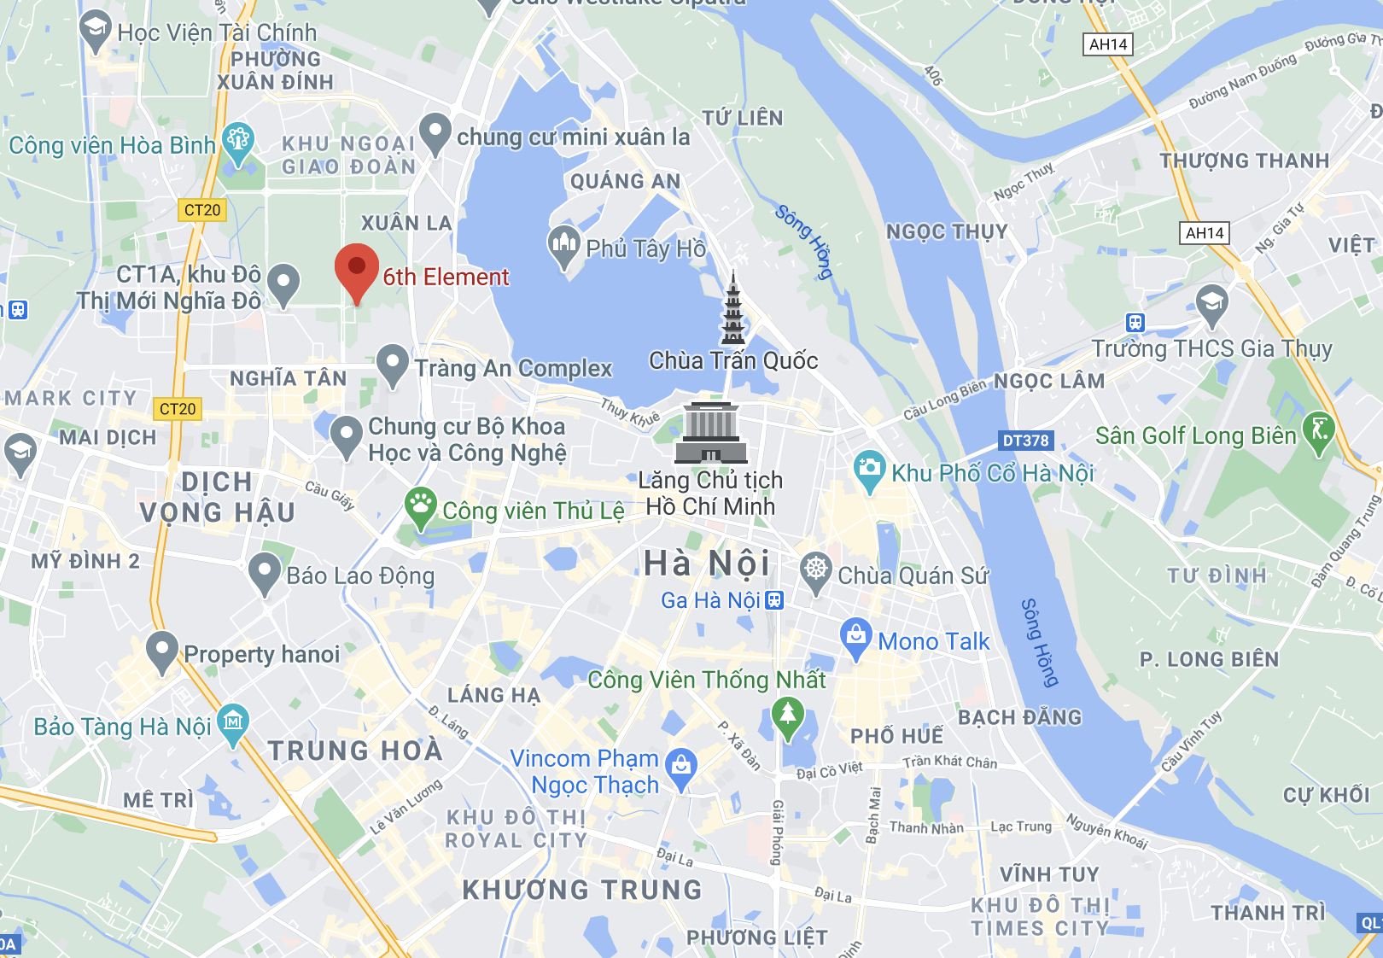Click the Hà Nội city name label

point(707,564)
